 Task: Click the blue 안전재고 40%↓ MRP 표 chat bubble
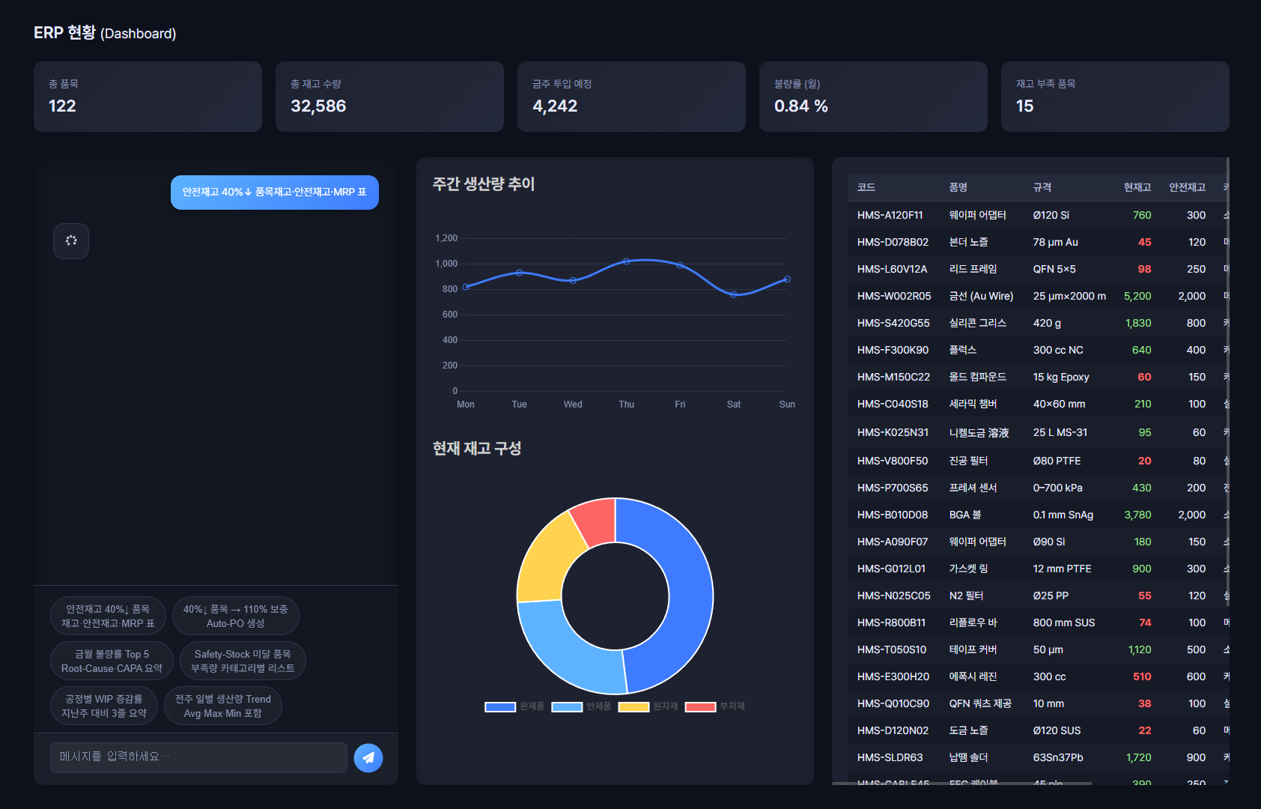275,193
